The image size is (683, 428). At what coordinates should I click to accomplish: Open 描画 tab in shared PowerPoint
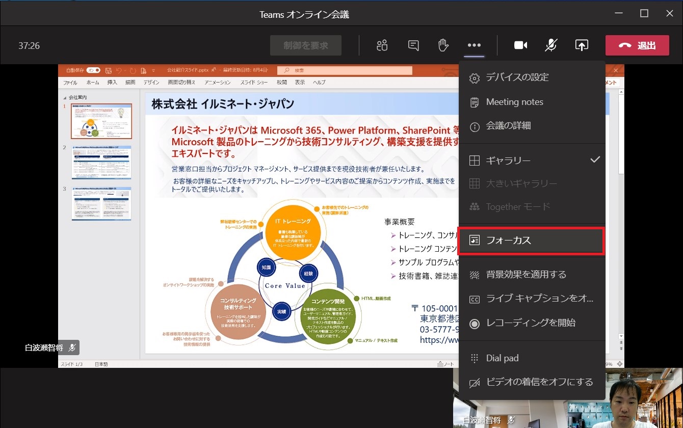tap(130, 82)
